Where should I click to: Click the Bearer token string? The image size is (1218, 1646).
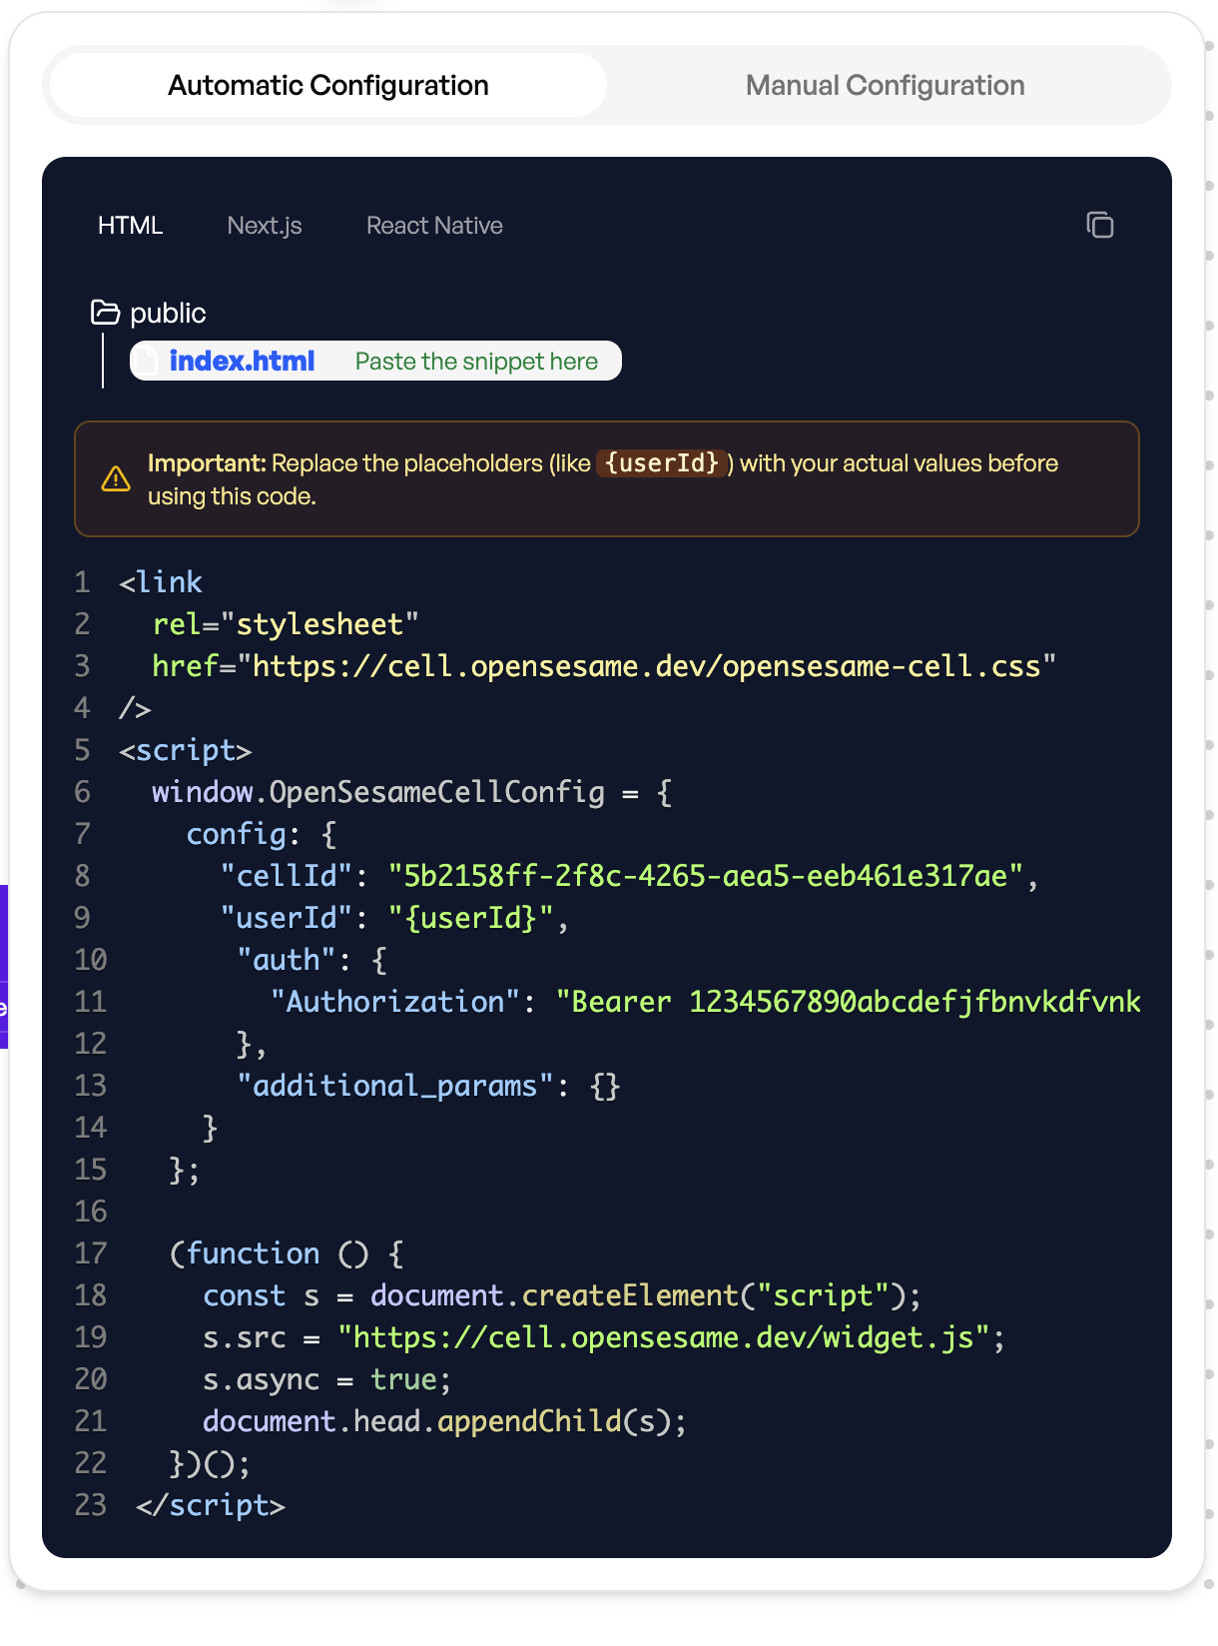[849, 1002]
